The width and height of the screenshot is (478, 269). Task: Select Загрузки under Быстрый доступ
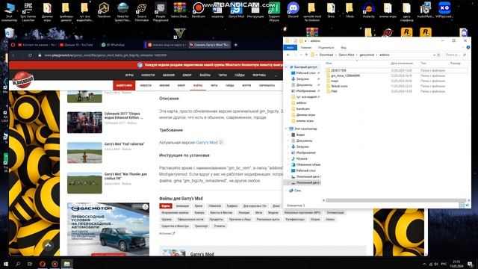[x=302, y=79]
